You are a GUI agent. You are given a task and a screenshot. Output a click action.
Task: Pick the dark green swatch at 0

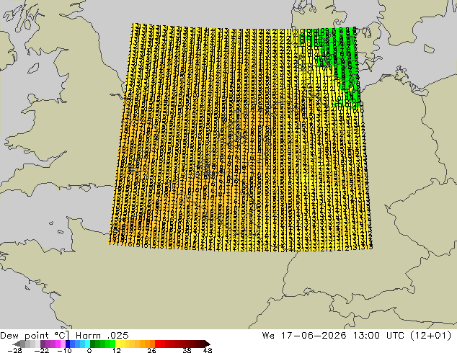click(93, 344)
